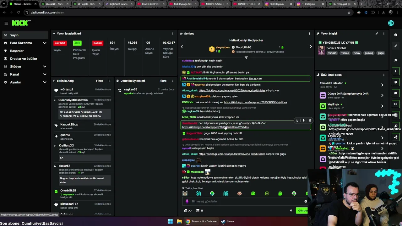
Task: Open the Yayın bilgisi three-dot menu
Action: (383, 34)
